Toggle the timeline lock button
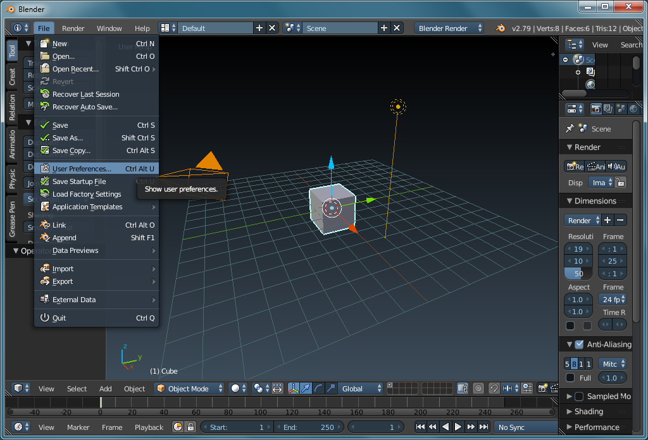Screen dimensions: 648x440 click(190, 427)
